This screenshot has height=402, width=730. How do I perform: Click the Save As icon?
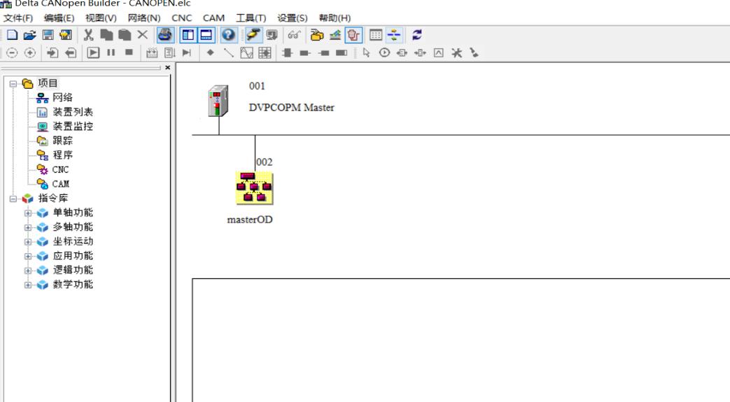66,35
